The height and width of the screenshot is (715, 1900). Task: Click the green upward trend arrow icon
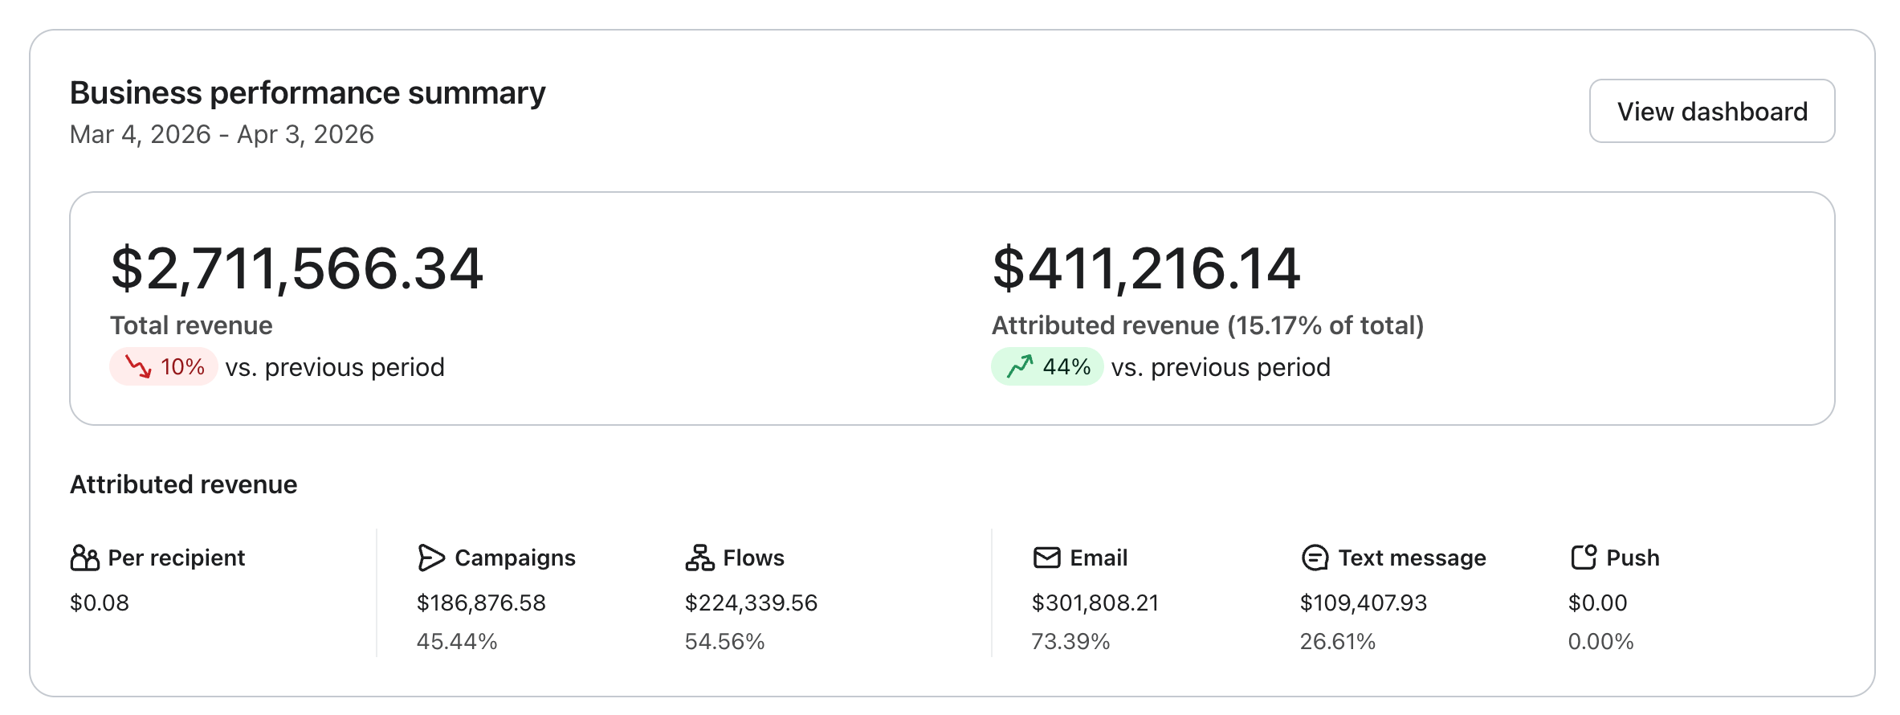pyautogui.click(x=1020, y=367)
